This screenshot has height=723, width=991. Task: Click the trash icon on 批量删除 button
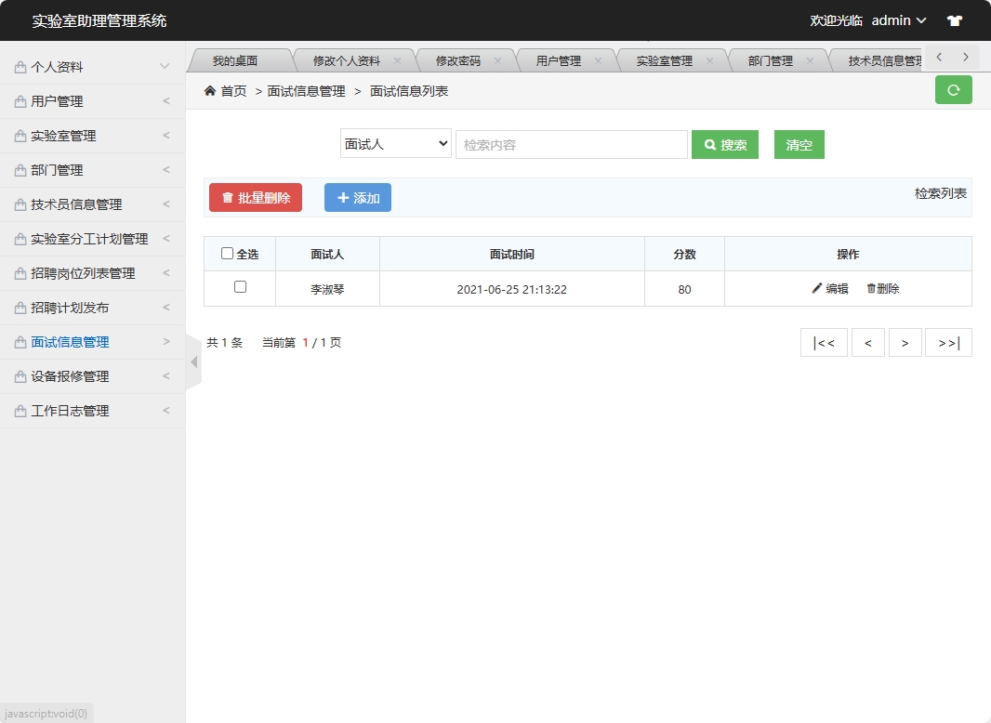click(226, 197)
